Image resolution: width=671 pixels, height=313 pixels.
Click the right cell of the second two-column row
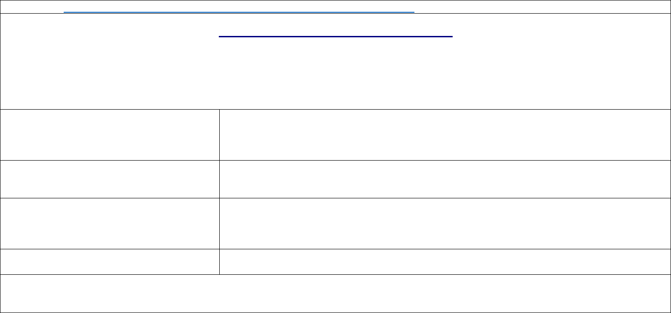(x=445, y=179)
